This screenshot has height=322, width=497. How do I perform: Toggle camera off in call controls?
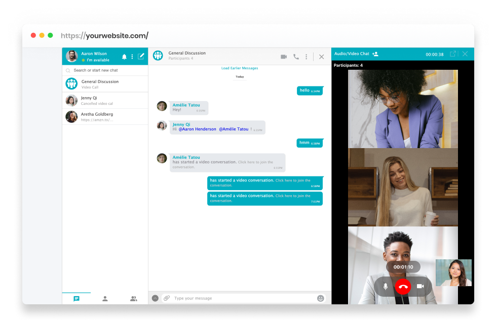(420, 286)
